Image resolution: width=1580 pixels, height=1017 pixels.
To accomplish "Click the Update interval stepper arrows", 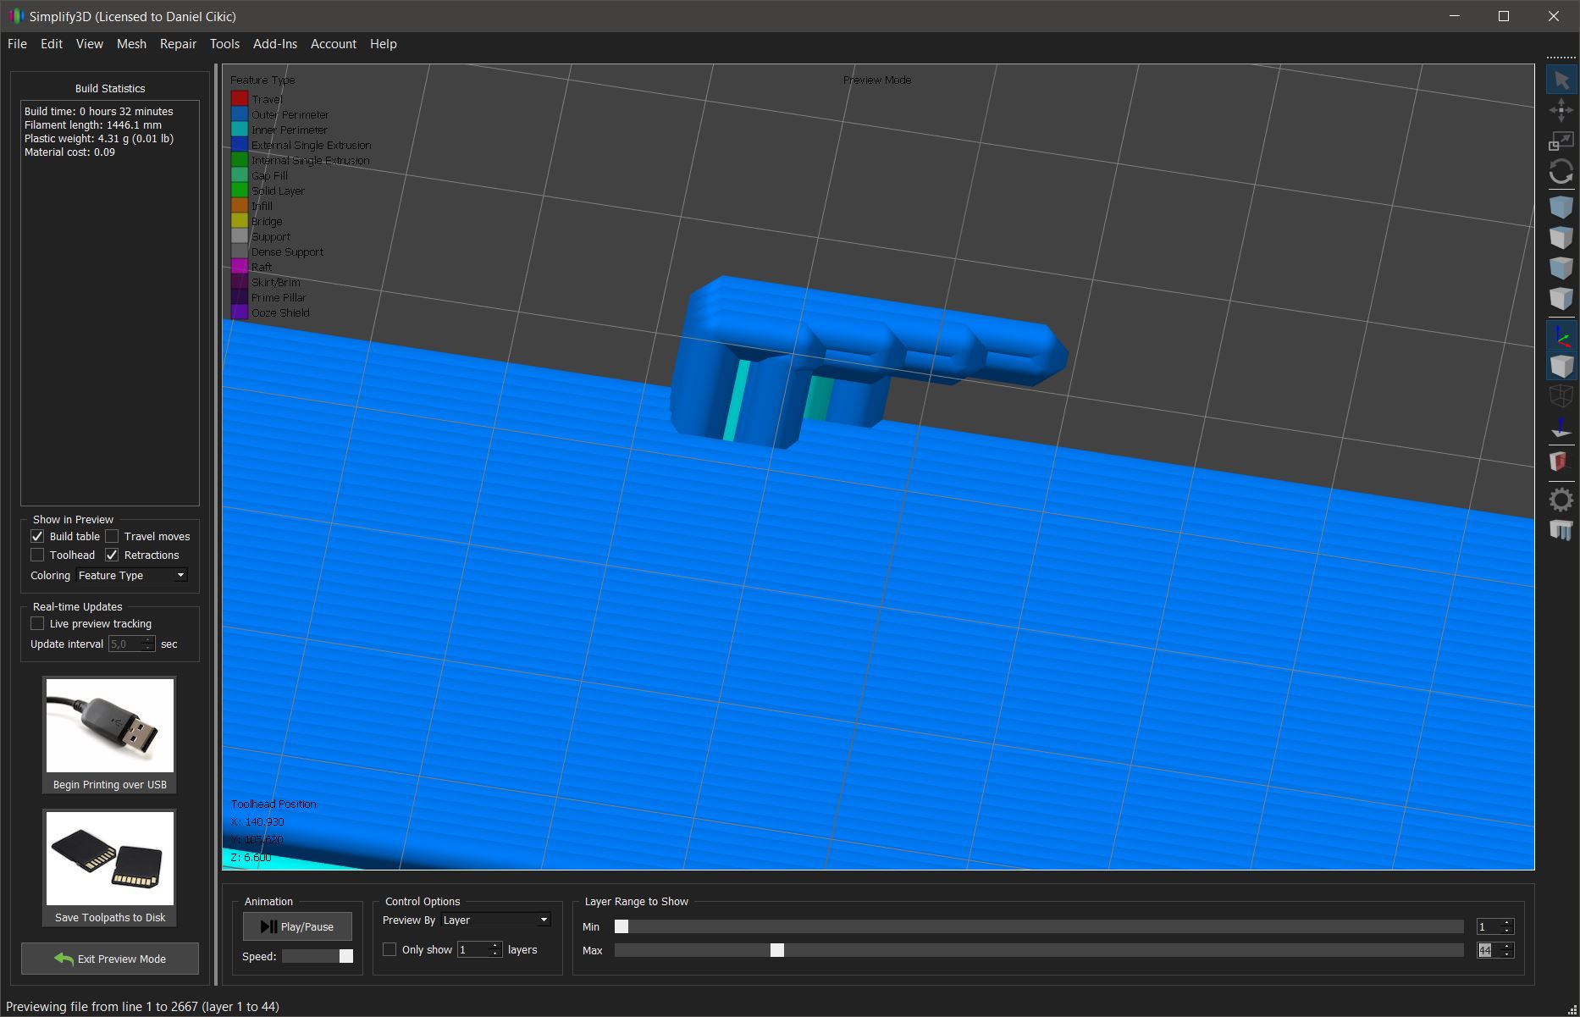I will 149,644.
